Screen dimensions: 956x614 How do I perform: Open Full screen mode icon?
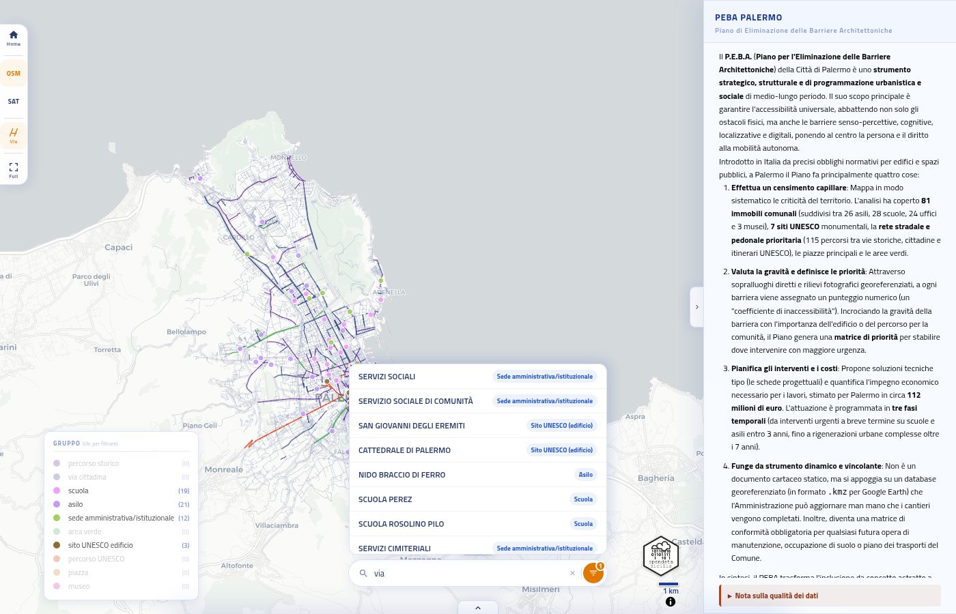(14, 170)
